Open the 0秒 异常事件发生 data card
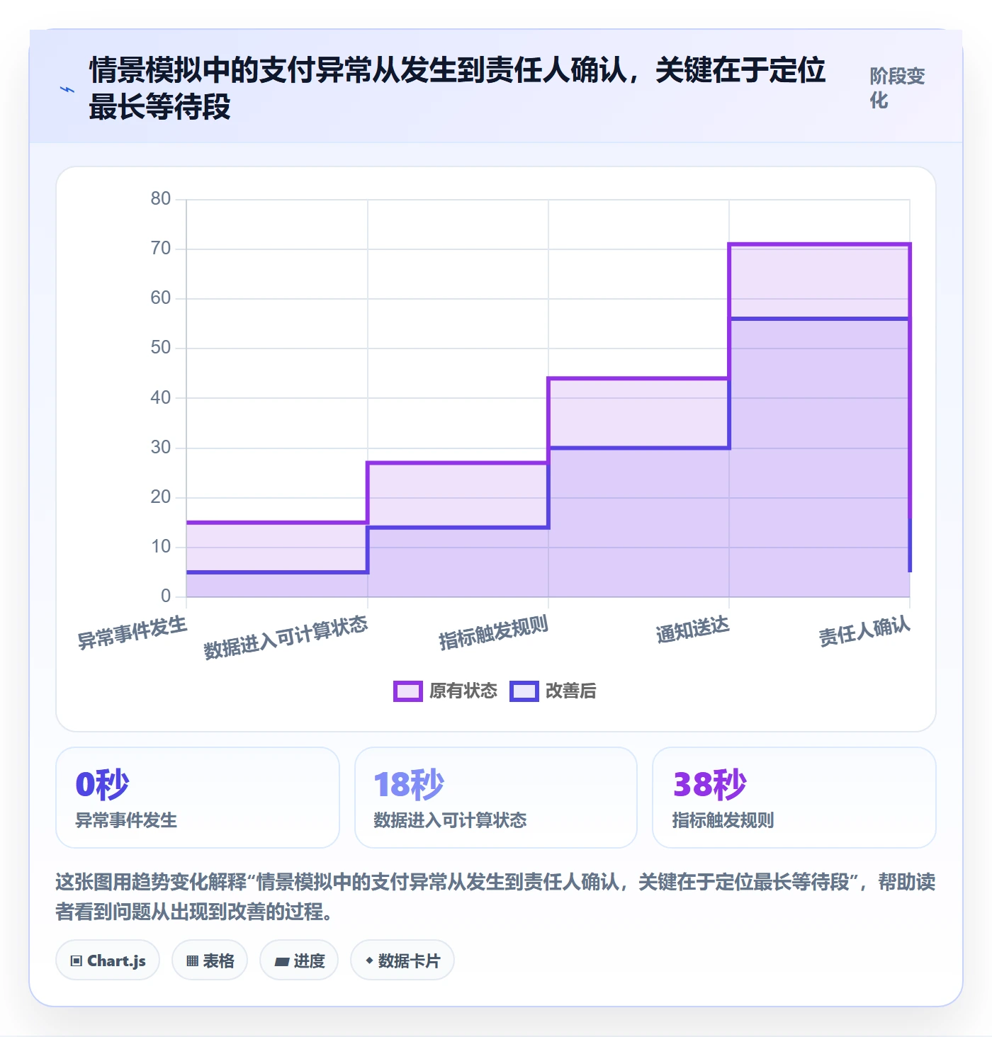 click(x=198, y=798)
